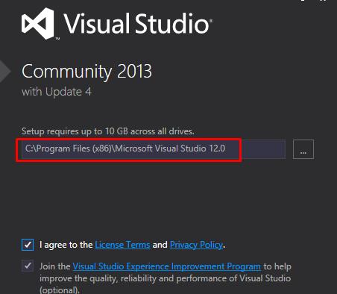Image resolution: width=337 pixels, height=294 pixels.
Task: Click inside the install location path field
Action: pyautogui.click(x=154, y=149)
